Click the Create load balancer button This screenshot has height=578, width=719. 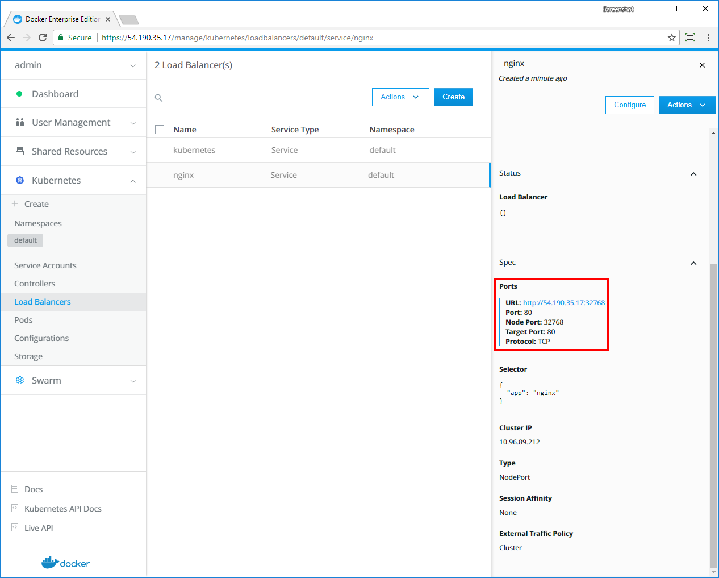[x=453, y=97]
